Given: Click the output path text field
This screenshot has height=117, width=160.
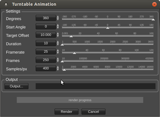Looking at the screenshot, I should click(96, 86).
